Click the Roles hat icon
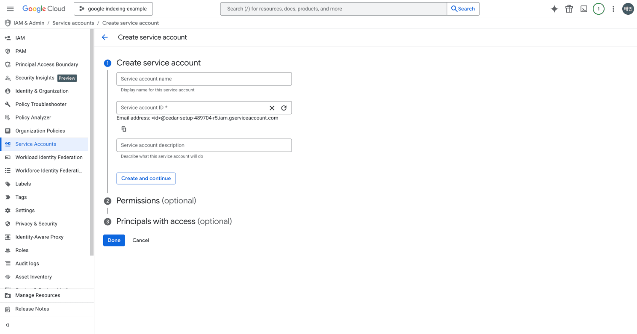The height and width of the screenshot is (334, 637). coord(8,250)
